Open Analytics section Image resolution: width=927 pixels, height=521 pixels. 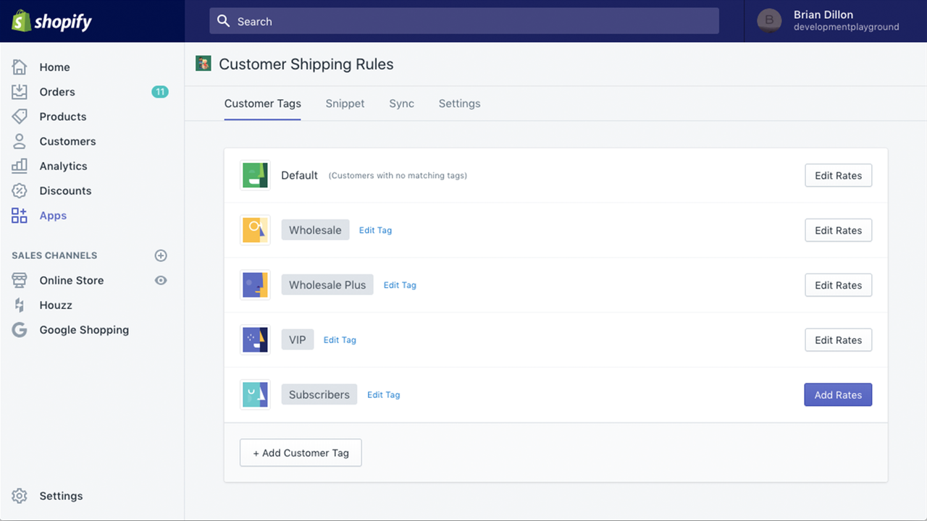tap(63, 166)
